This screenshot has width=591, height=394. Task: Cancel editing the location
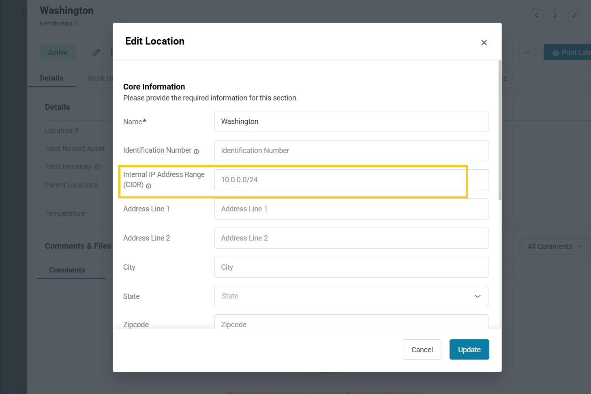pos(422,349)
